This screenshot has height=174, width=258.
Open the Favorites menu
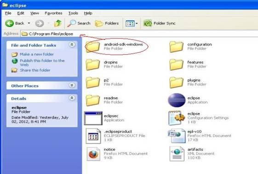point(53,13)
